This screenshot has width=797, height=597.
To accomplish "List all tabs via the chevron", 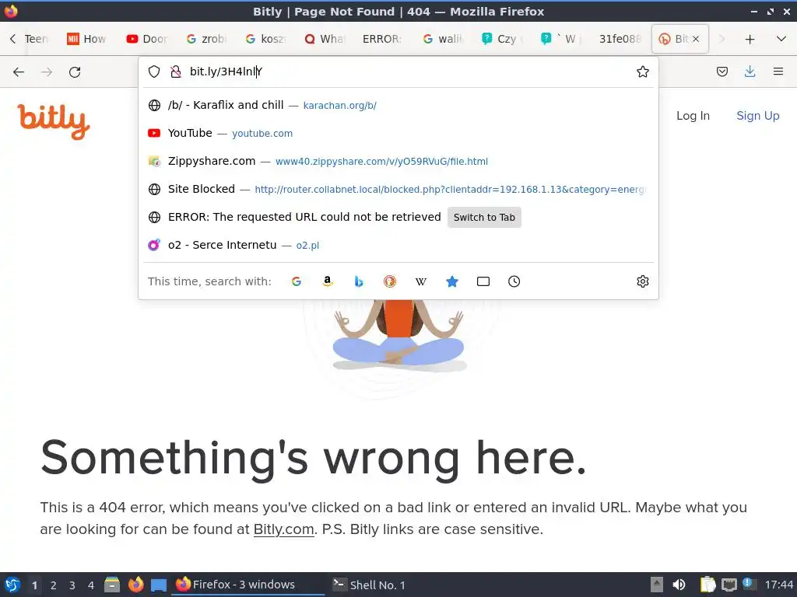I will pyautogui.click(x=781, y=39).
